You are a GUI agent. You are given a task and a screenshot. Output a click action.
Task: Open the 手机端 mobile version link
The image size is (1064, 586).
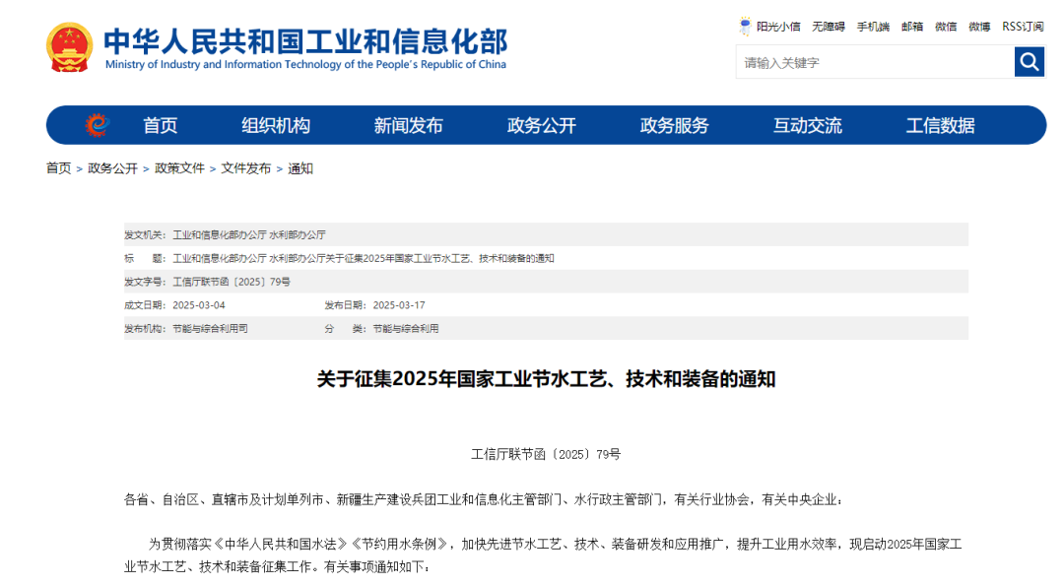873,27
